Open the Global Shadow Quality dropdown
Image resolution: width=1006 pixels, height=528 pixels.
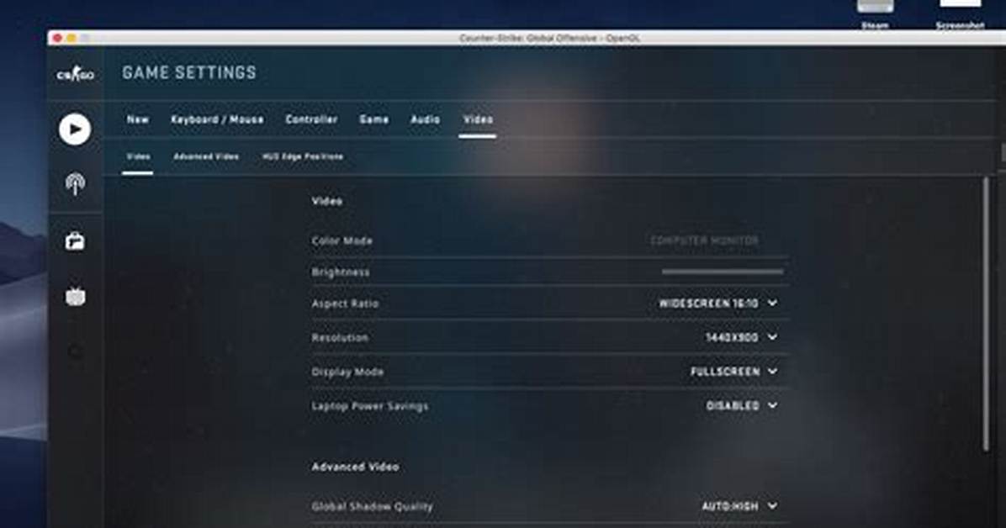tap(739, 506)
